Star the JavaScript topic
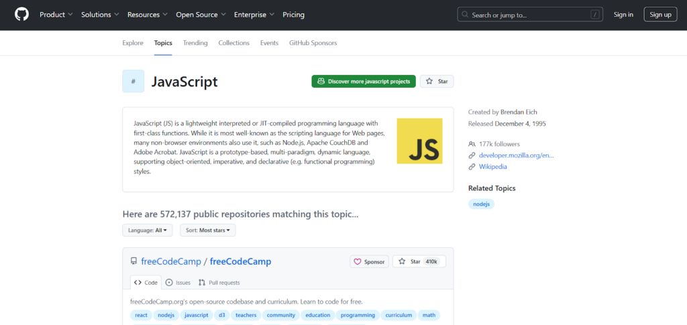687x325 pixels. 437,81
